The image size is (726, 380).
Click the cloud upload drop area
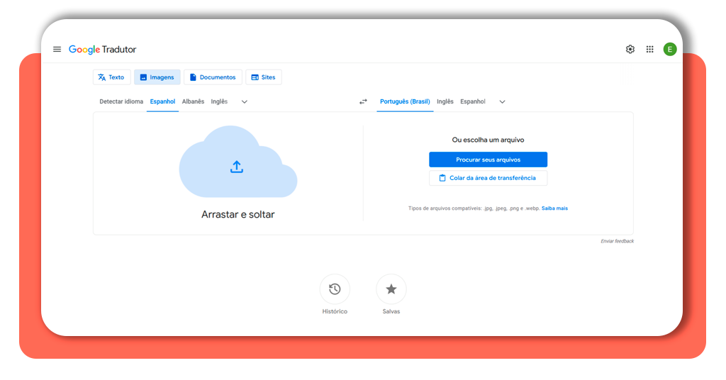pos(238,162)
